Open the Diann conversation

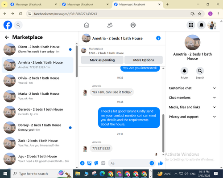coord(37,49)
